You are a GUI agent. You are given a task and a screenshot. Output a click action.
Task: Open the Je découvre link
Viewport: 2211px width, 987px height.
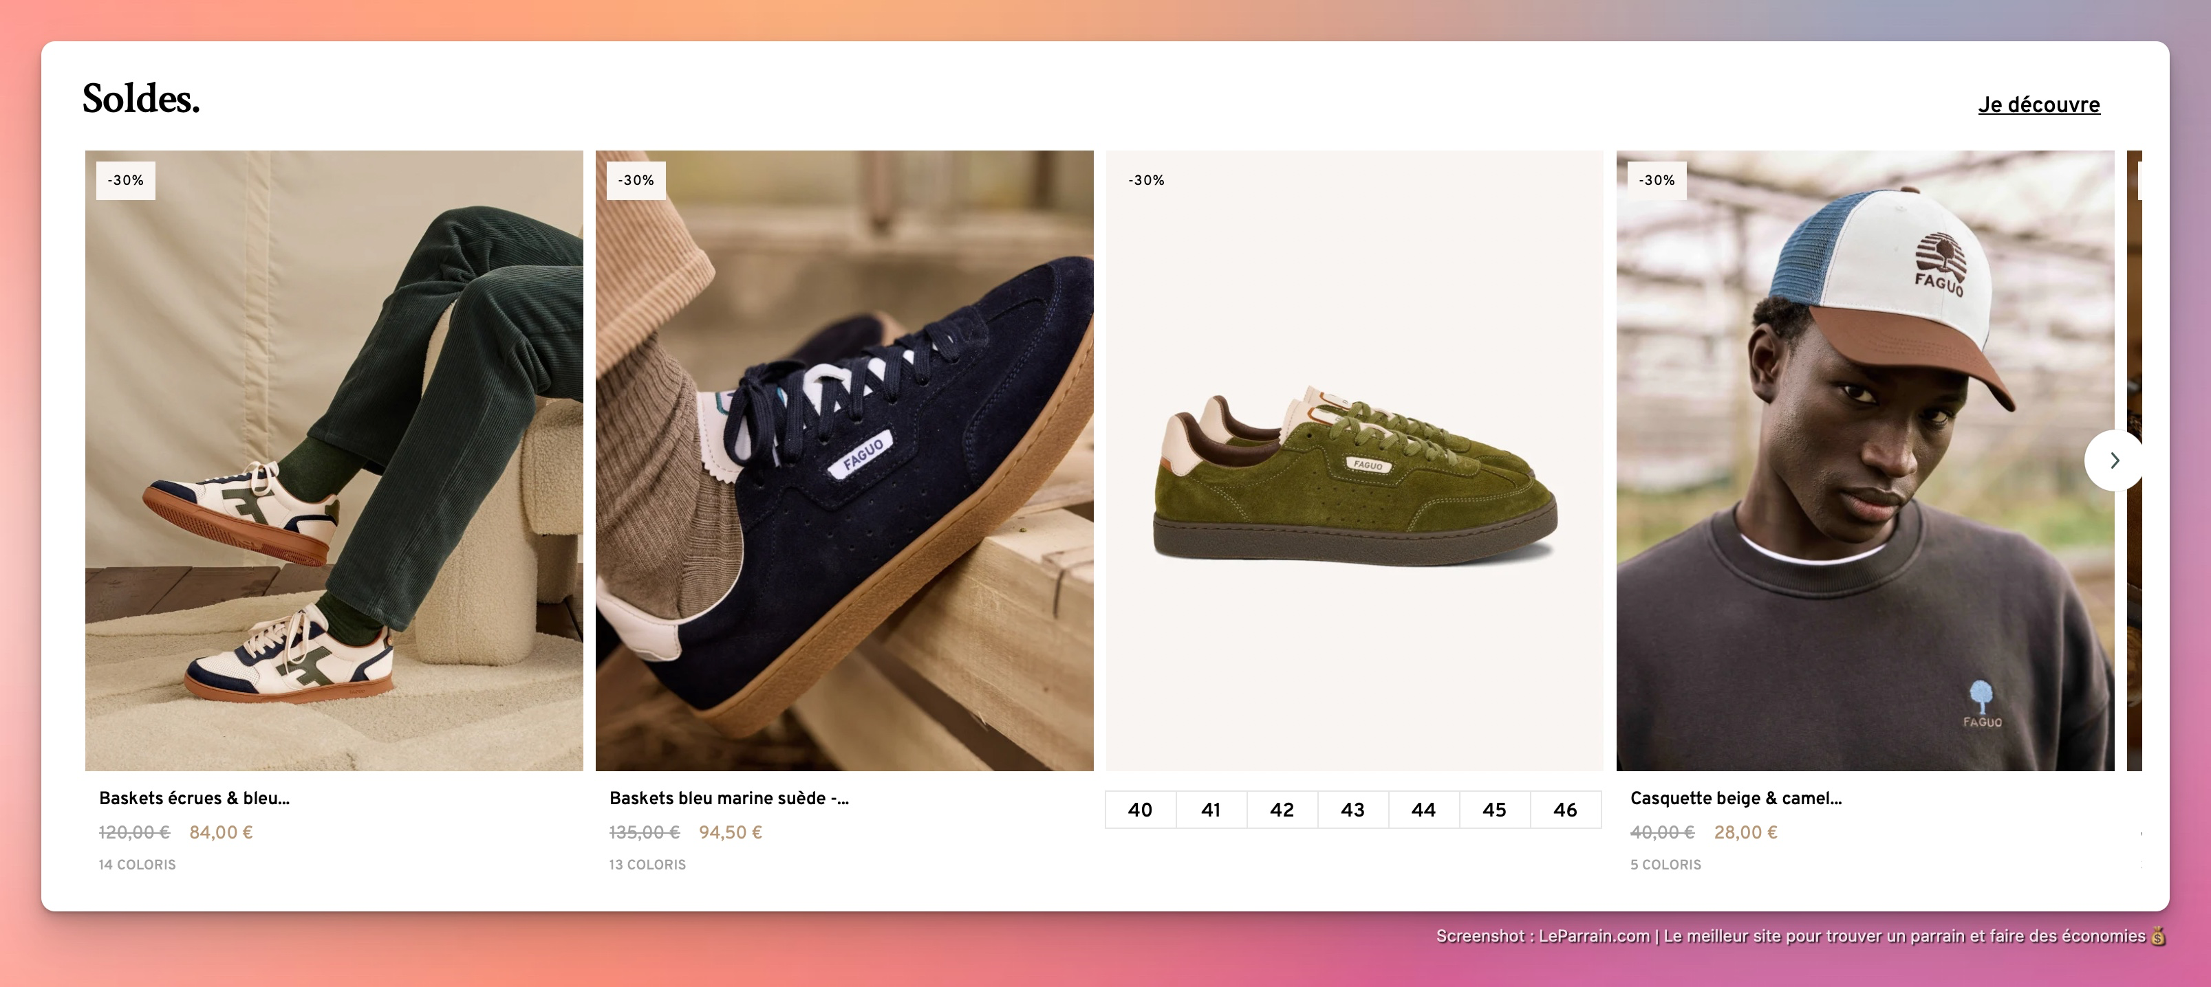click(2038, 104)
